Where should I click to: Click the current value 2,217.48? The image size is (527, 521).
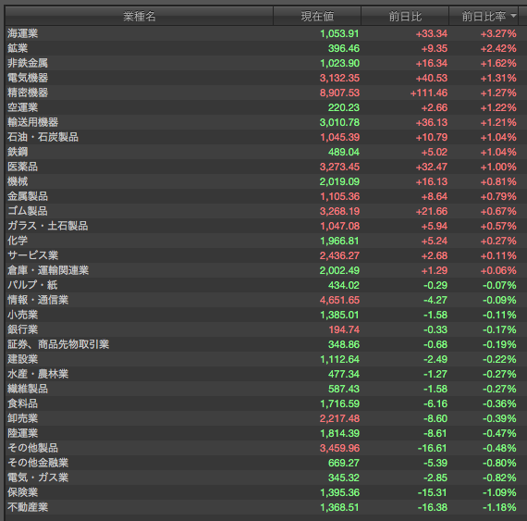(x=339, y=418)
